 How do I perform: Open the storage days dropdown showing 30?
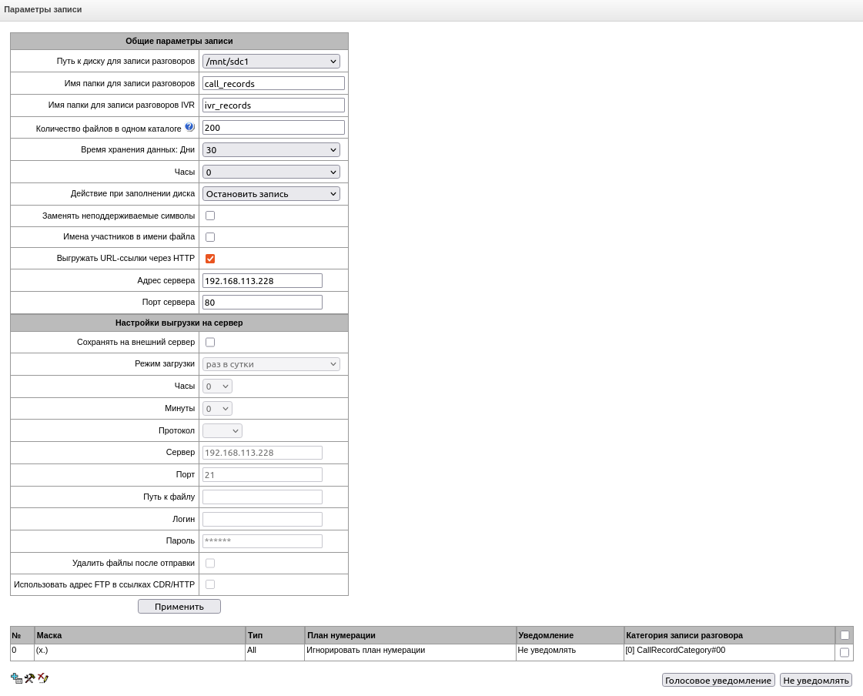point(271,150)
